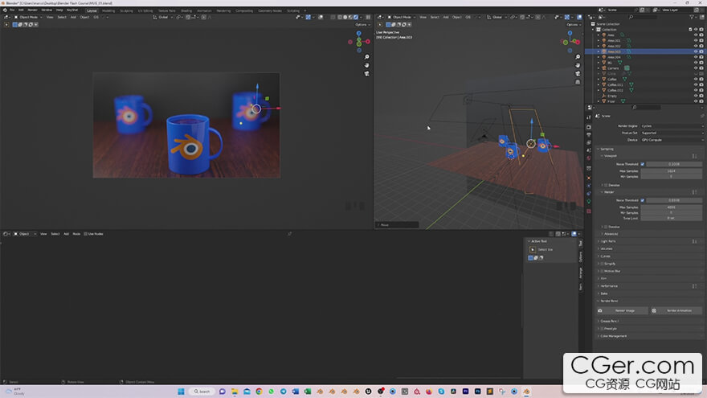This screenshot has height=398, width=707.
Task: Open Options button in left viewport
Action: pos(362,24)
